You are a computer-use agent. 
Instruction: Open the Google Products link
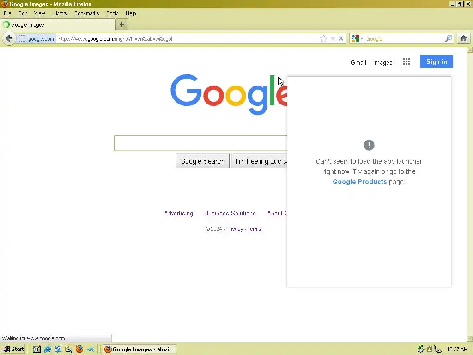click(359, 182)
